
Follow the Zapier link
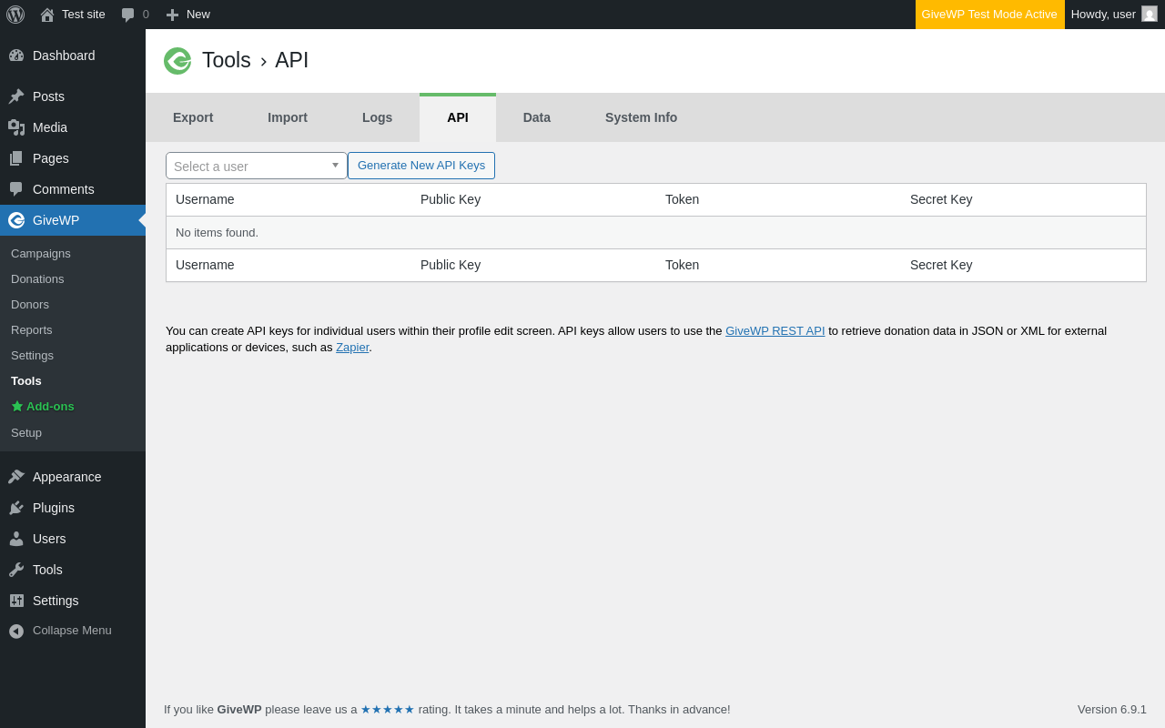(x=352, y=348)
